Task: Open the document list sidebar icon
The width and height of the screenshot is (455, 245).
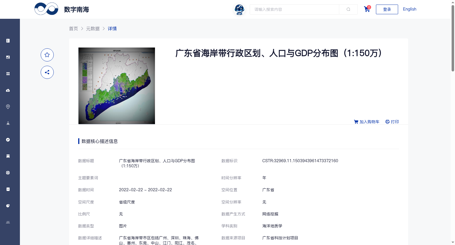Action: [8, 41]
